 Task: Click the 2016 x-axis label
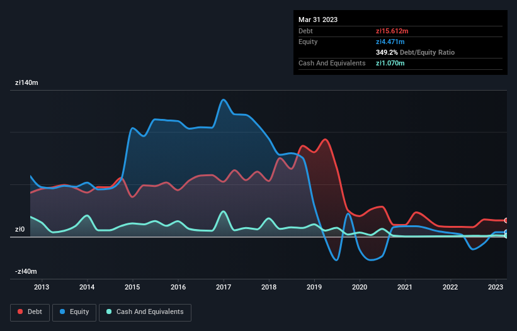click(178, 287)
